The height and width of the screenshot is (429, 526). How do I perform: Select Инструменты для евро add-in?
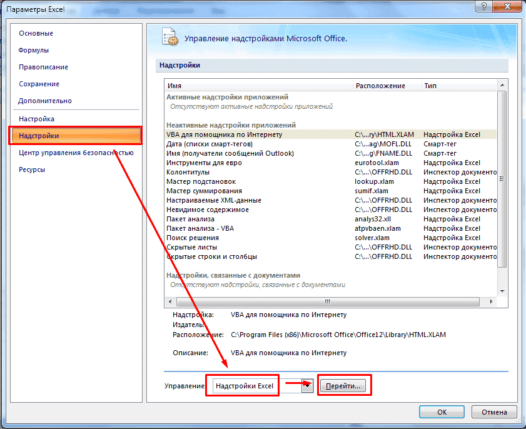[204, 163]
